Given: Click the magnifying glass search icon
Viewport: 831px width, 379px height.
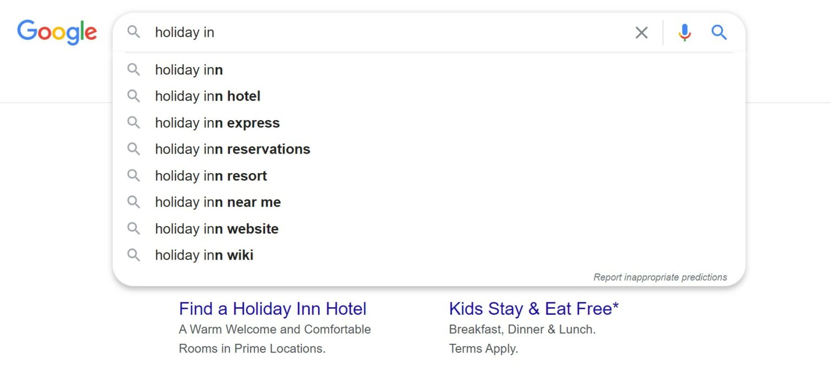Looking at the screenshot, I should click(x=719, y=32).
